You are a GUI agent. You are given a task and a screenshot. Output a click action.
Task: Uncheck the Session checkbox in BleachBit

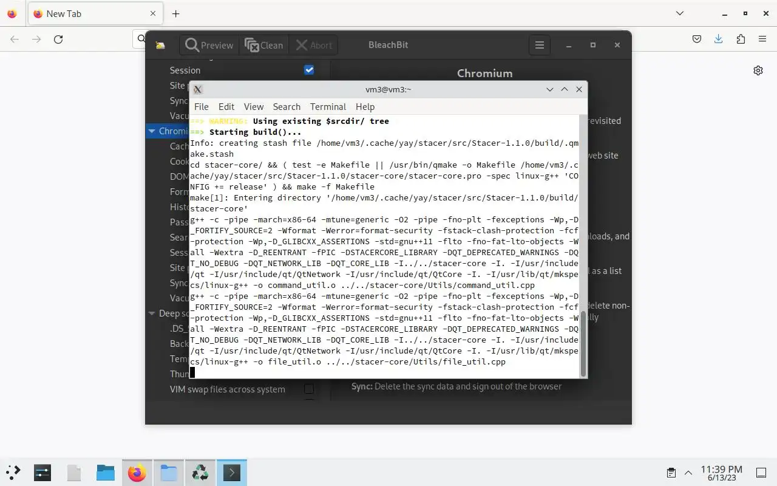coord(309,70)
